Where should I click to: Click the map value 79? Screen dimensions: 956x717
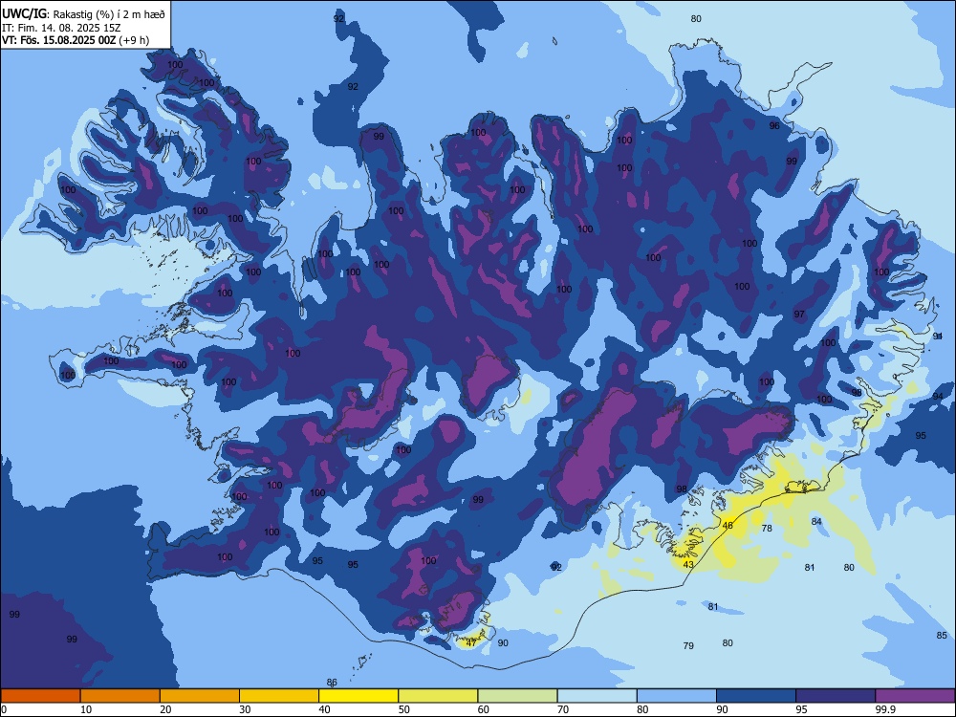tap(688, 645)
